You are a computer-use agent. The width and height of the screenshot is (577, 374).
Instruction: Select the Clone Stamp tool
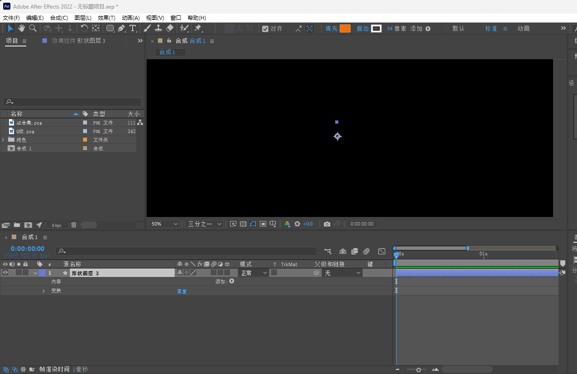(x=158, y=28)
